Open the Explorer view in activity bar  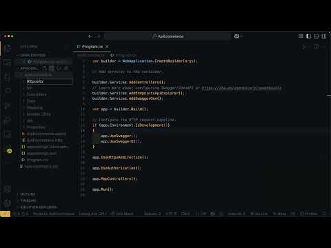8,48
